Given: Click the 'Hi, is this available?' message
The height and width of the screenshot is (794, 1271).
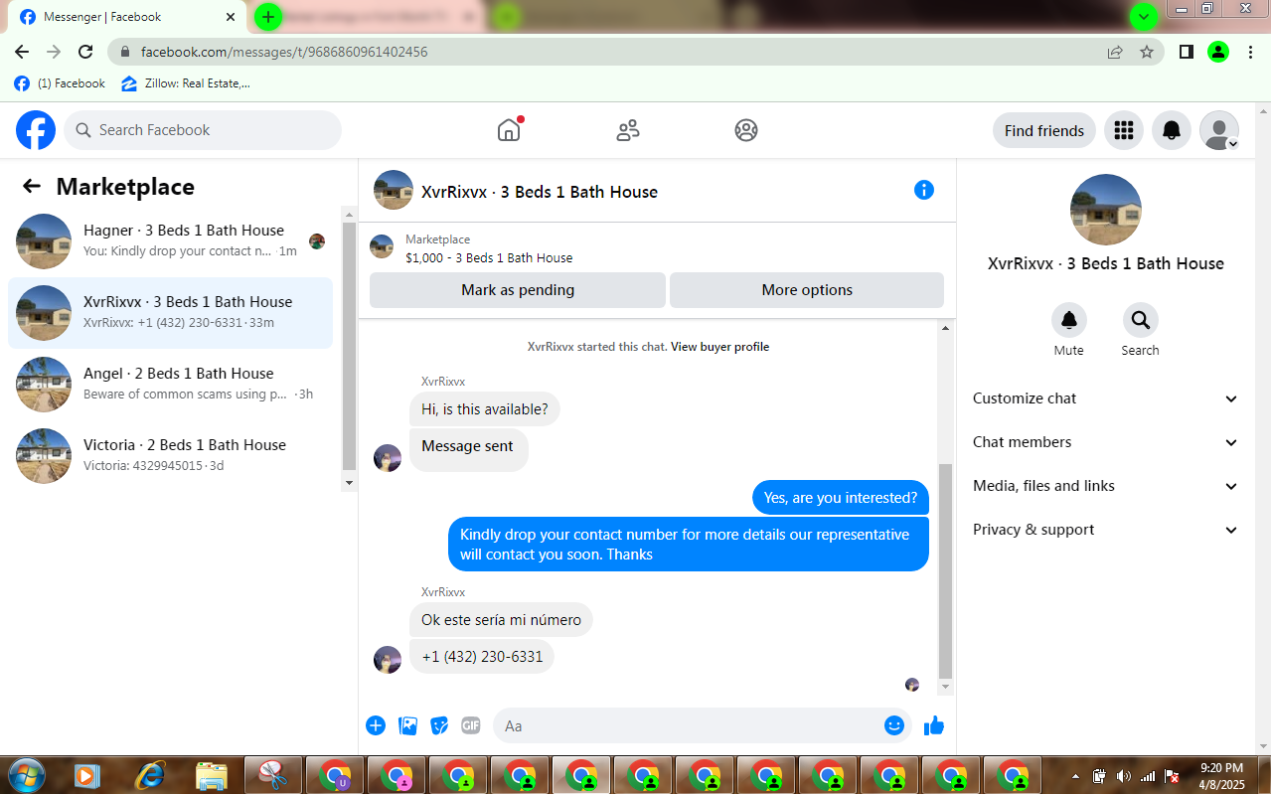Looking at the screenshot, I should pos(485,409).
